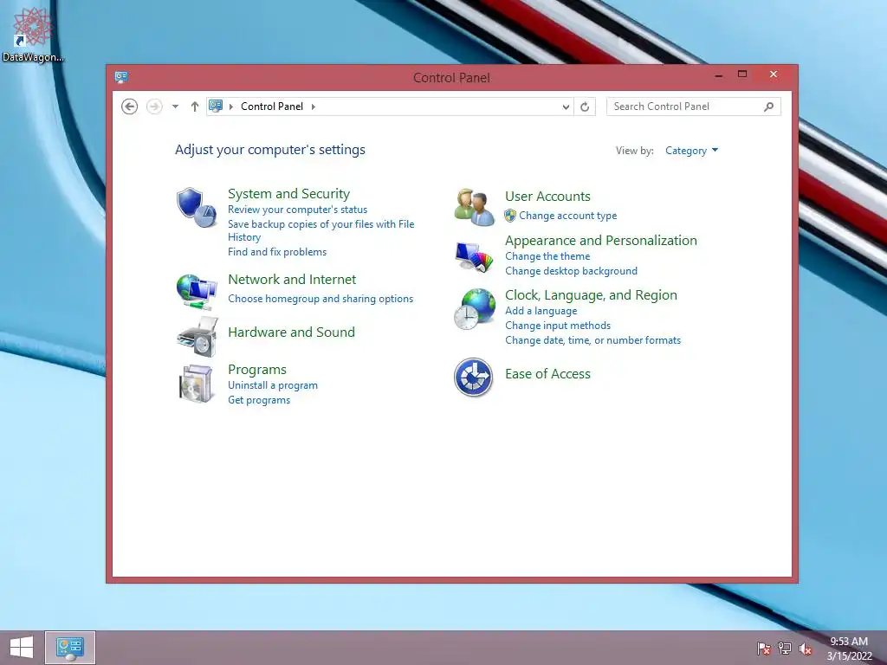This screenshot has width=887, height=665.
Task: Open System and Security heading
Action: [288, 193]
